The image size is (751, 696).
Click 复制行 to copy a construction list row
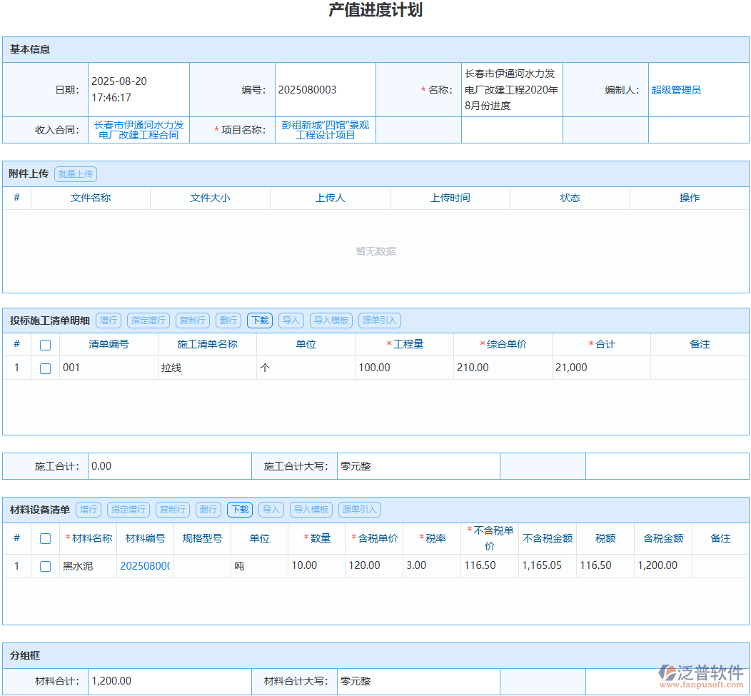tap(192, 320)
